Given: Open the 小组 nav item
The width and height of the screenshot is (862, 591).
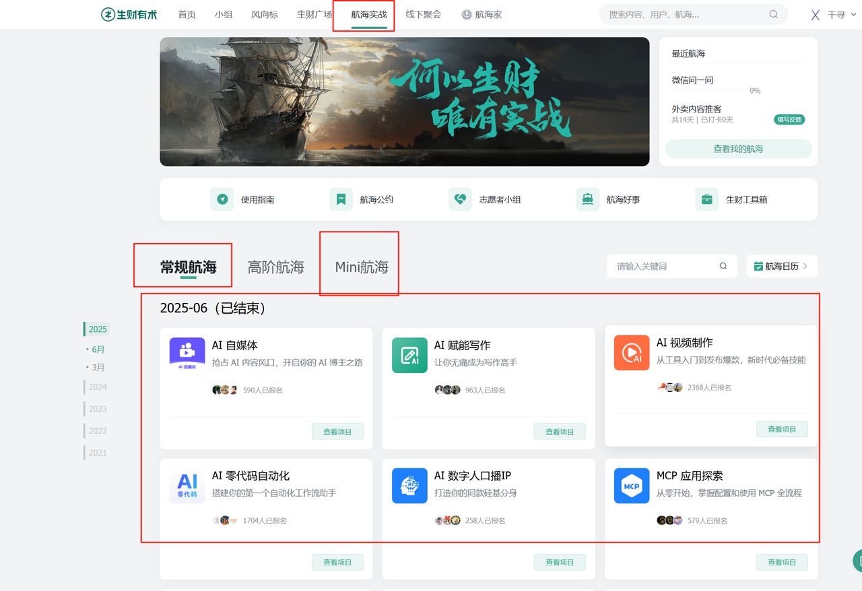Looking at the screenshot, I should [224, 14].
